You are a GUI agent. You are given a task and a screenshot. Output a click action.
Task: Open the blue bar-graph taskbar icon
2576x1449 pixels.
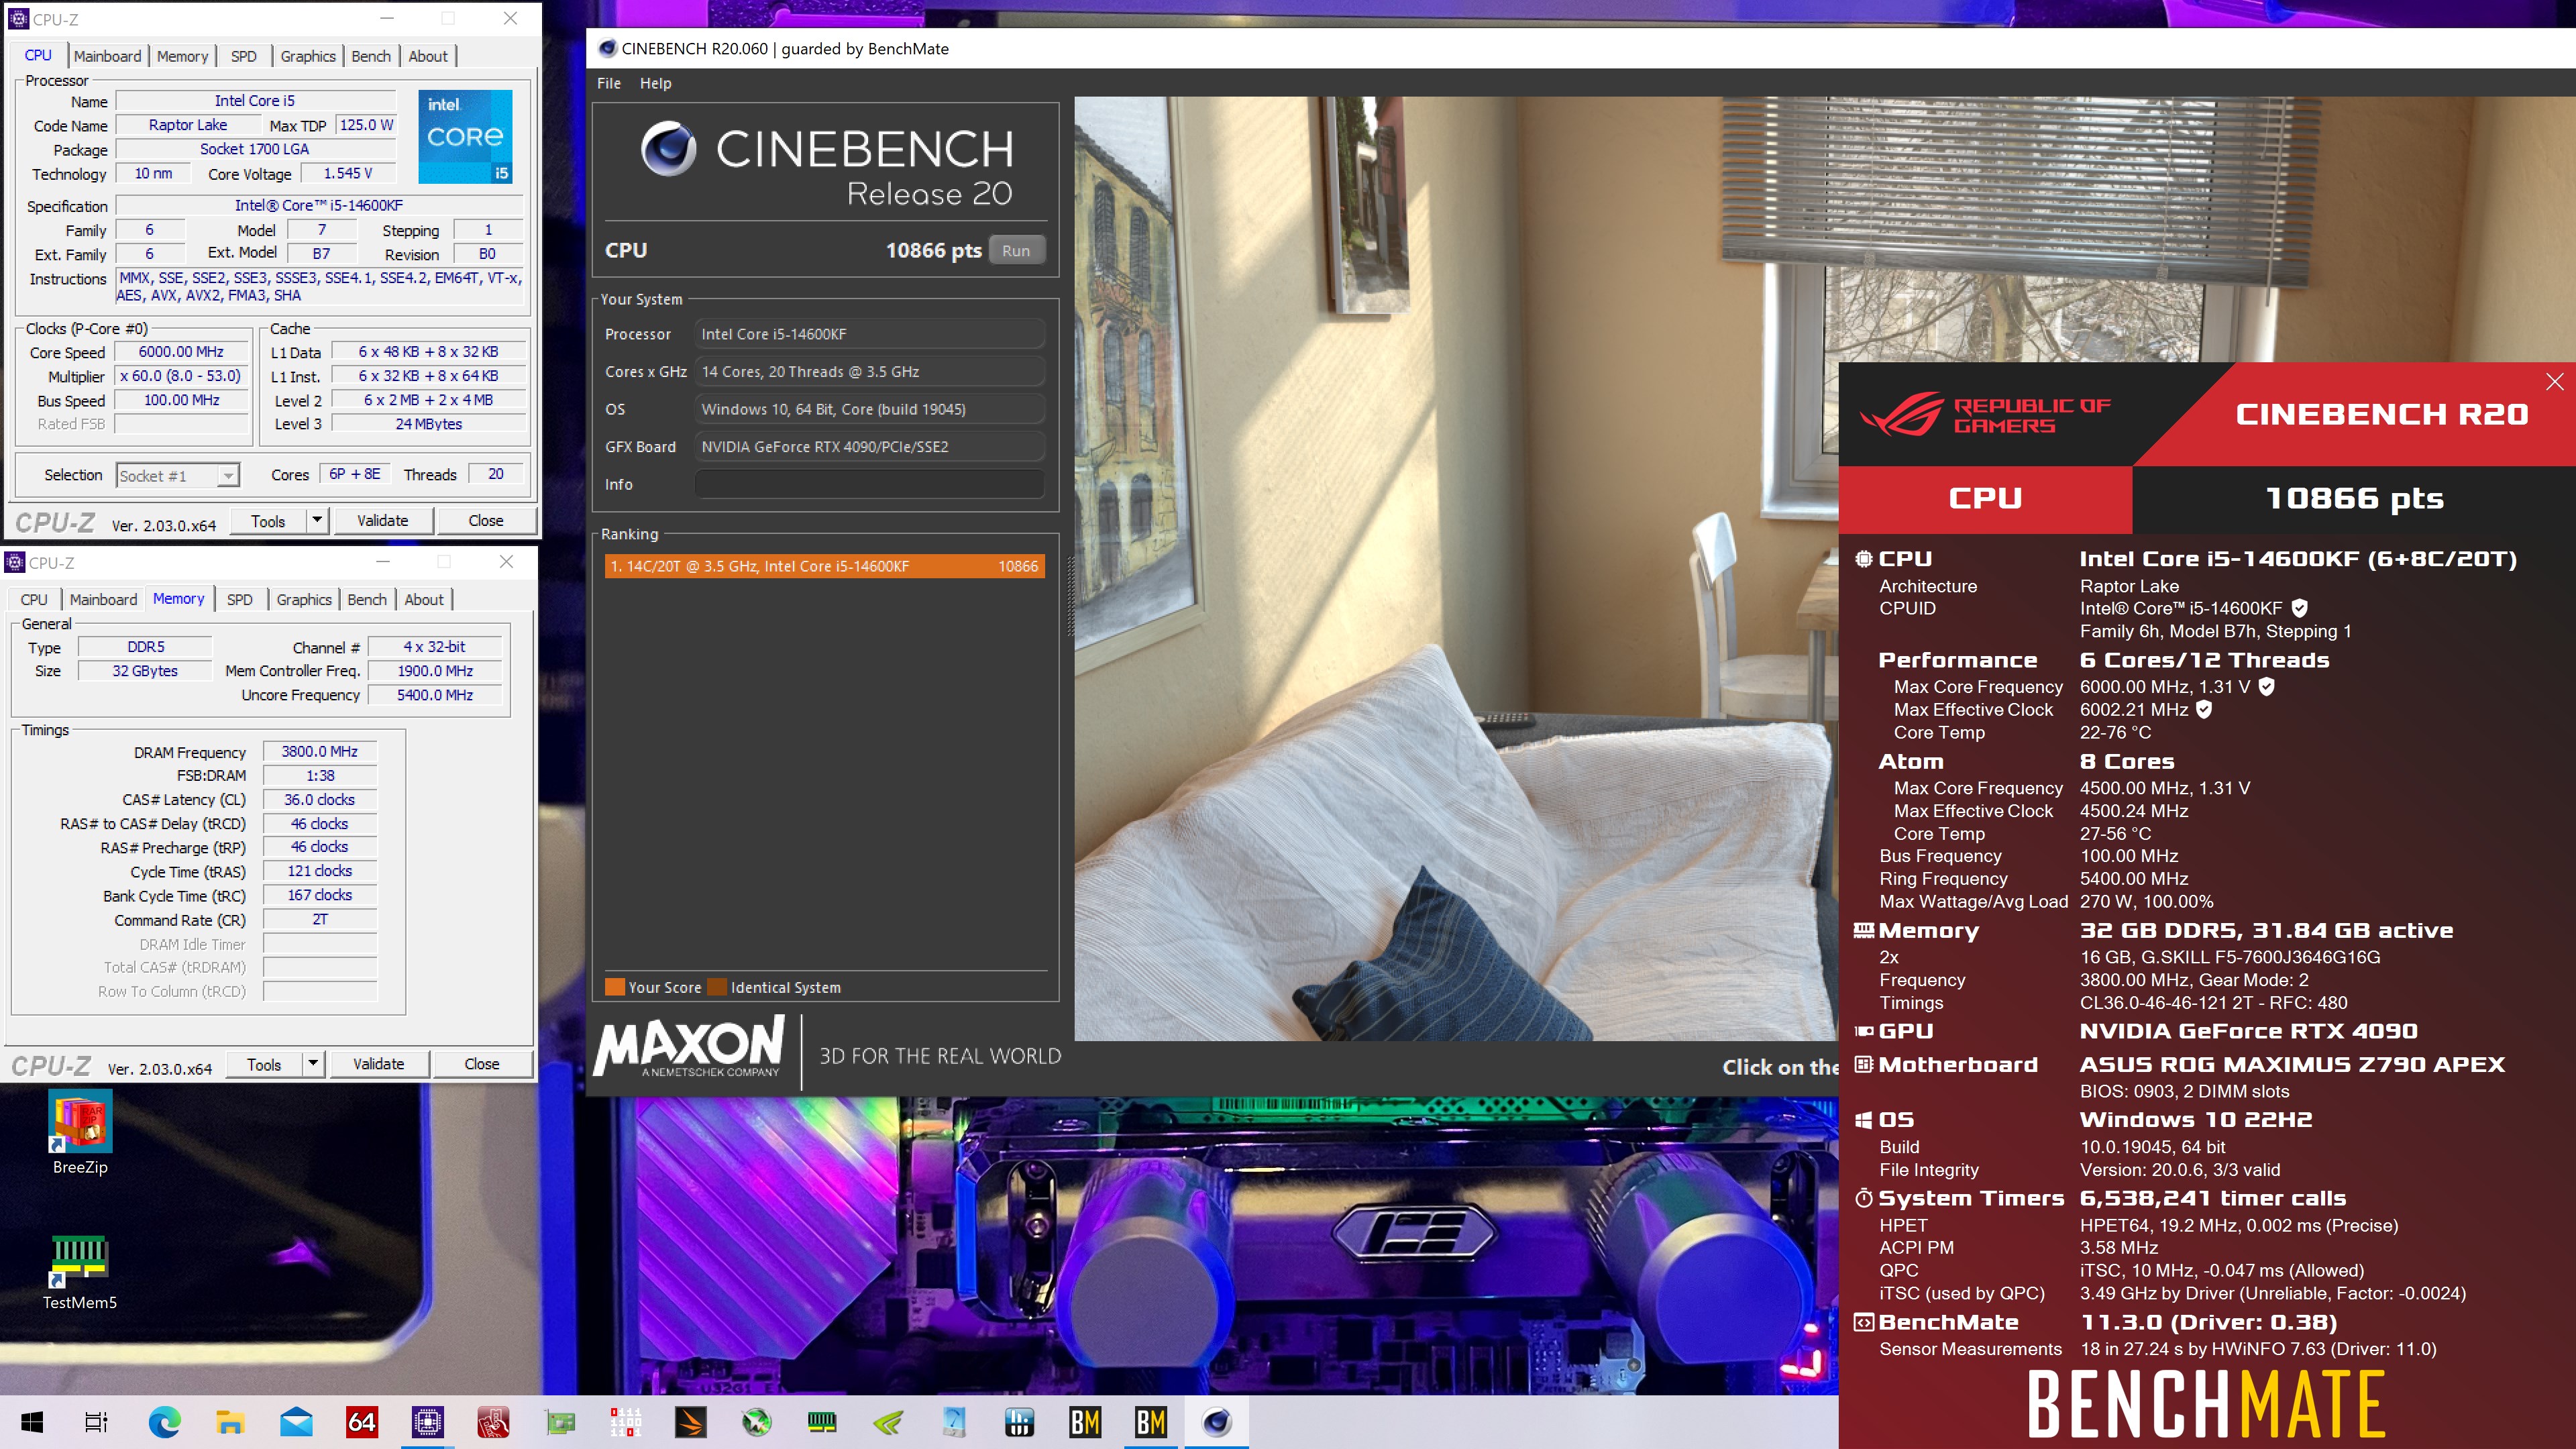click(1019, 1421)
